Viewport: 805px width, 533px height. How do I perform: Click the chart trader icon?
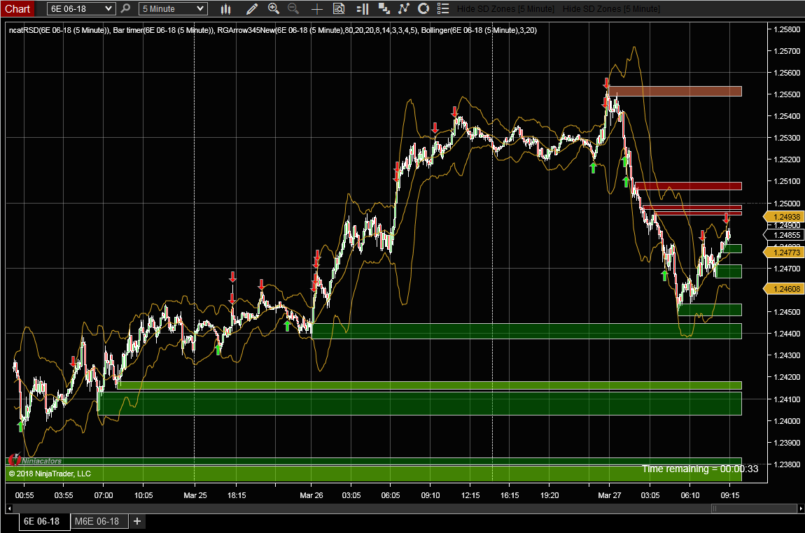[x=363, y=8]
